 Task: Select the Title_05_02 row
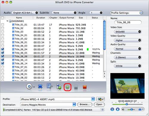[x=52, y=39]
